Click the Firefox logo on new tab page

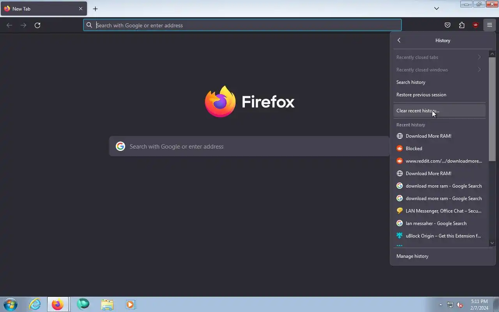(x=220, y=101)
